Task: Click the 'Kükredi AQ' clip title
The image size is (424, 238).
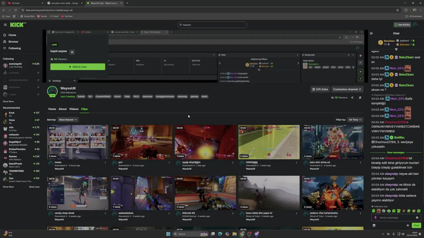Action: click(x=188, y=213)
